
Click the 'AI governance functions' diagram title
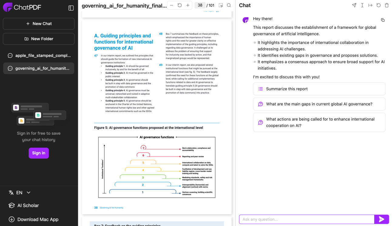[x=157, y=137]
